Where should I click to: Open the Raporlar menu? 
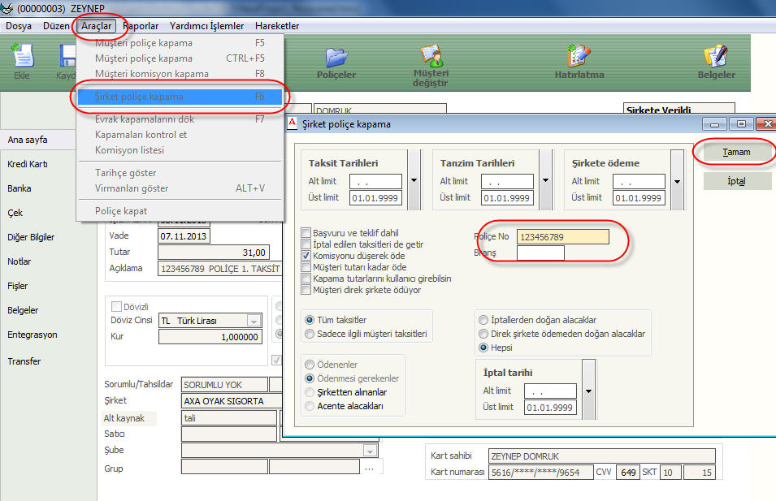(141, 26)
